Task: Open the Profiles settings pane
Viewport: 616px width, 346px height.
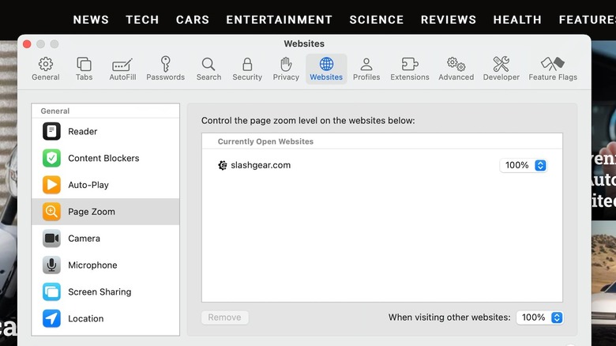Action: [x=366, y=69]
